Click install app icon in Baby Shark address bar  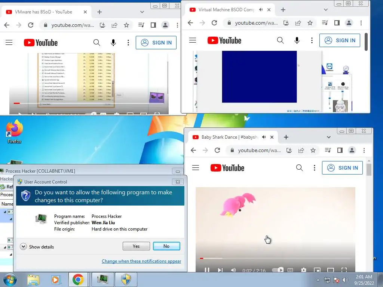289,150
